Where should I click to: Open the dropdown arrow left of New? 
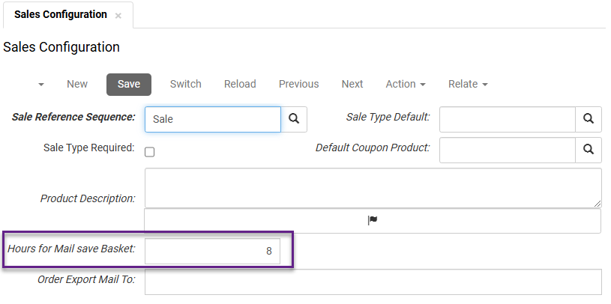(40, 85)
